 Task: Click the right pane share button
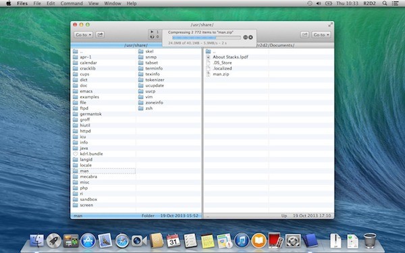tap(304, 34)
